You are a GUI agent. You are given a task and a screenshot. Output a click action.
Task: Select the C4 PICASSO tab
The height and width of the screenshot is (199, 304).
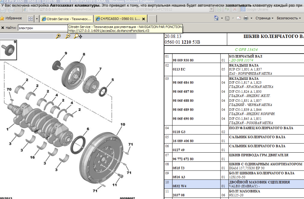[117, 18]
